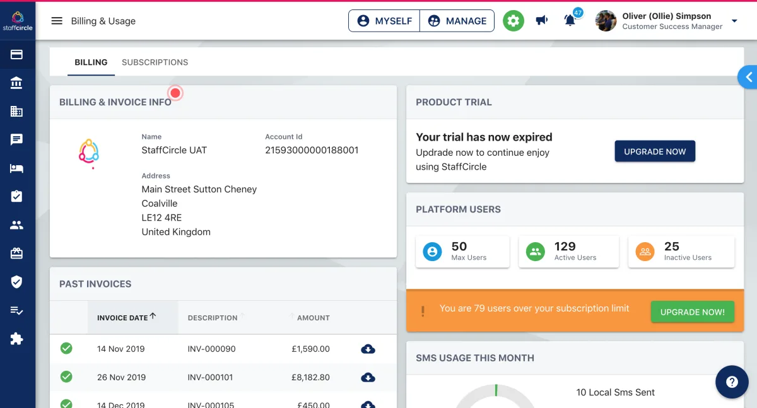Click account id 21593000000188001

(x=312, y=150)
